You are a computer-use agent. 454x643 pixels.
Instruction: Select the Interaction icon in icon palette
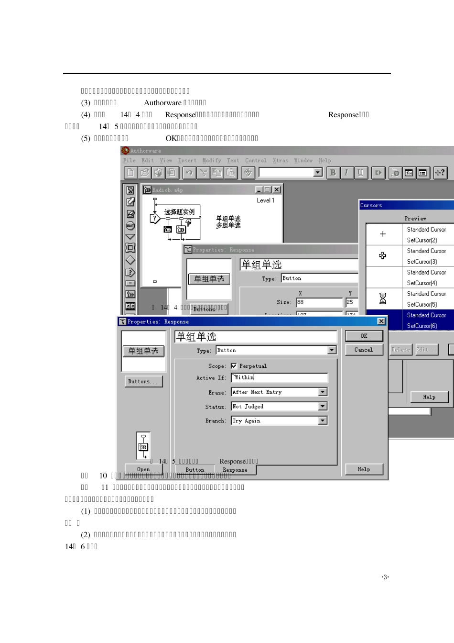[130, 272]
